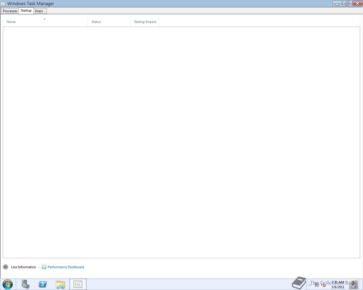Click the muted volume tray icon
The height and width of the screenshot is (290, 363).
point(324,285)
